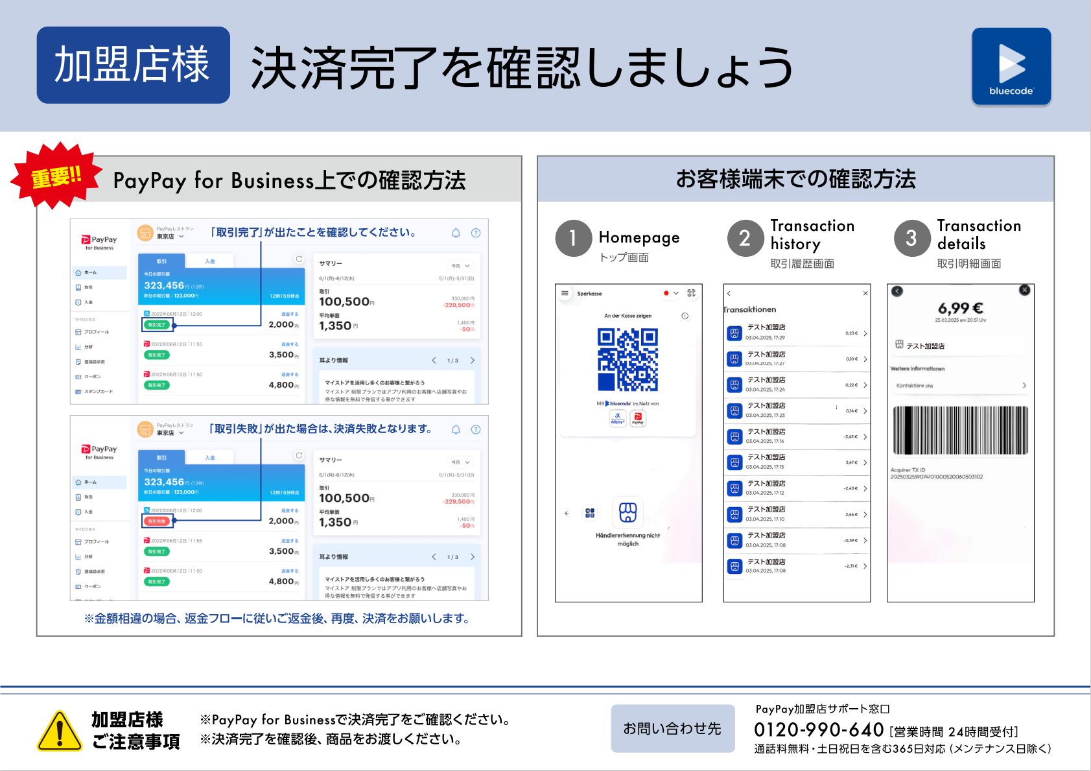Tap the back chevron on the Transaktionen screen

pos(729,294)
